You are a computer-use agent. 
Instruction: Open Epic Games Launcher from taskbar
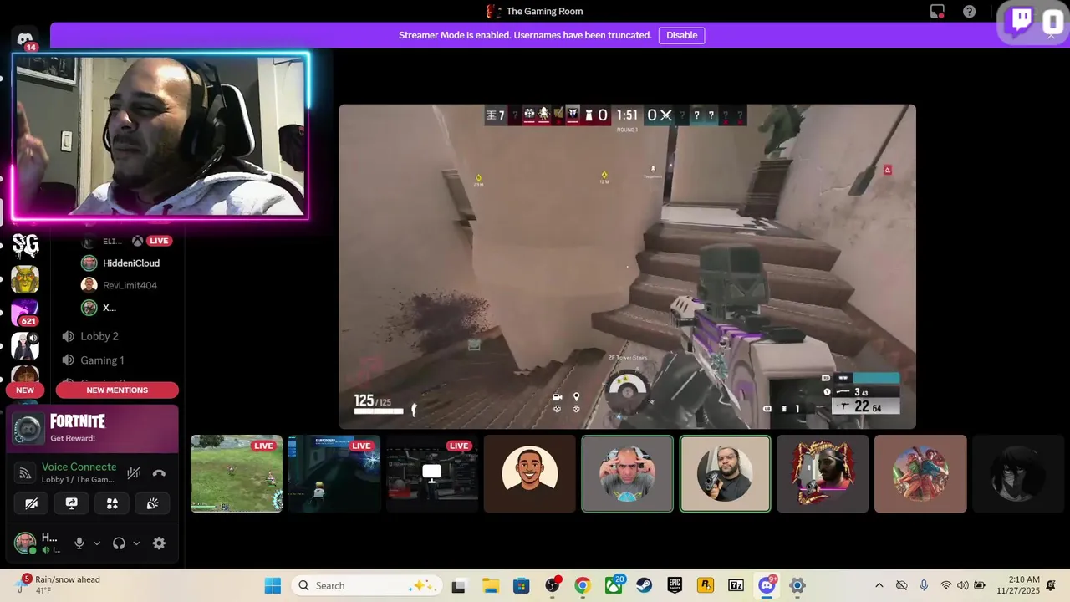click(675, 585)
